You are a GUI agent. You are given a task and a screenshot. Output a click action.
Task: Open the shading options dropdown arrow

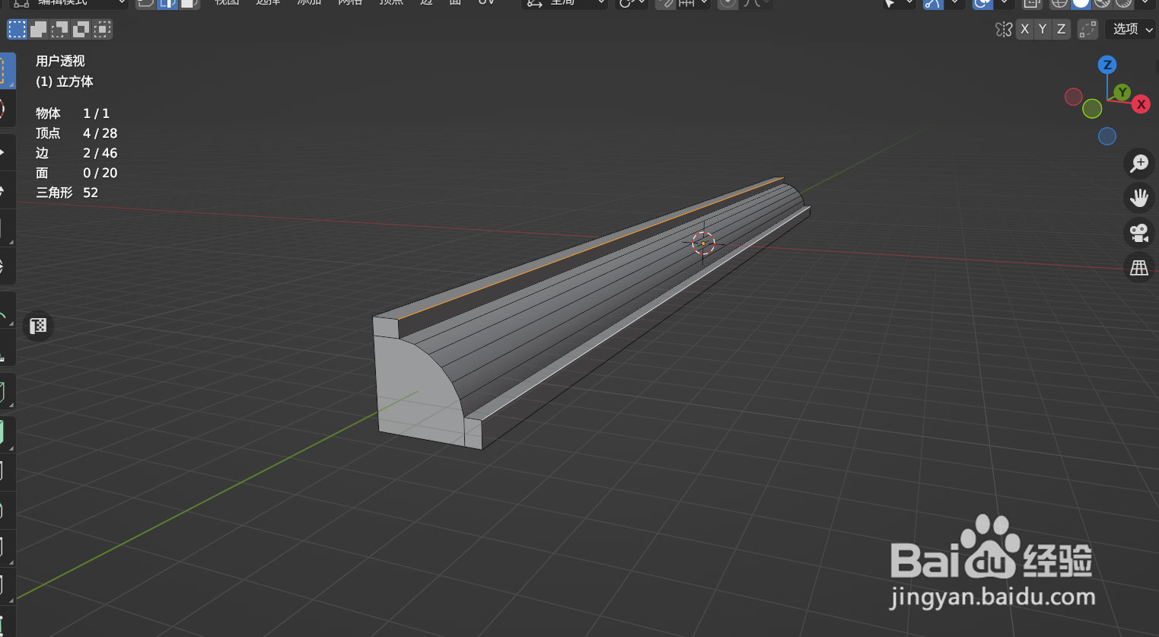coord(1145,3)
